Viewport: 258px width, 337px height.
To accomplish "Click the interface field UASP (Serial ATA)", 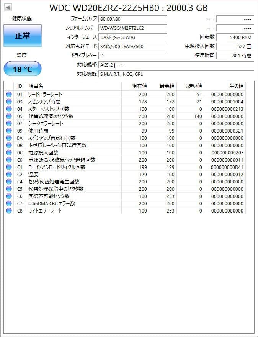I will point(132,38).
